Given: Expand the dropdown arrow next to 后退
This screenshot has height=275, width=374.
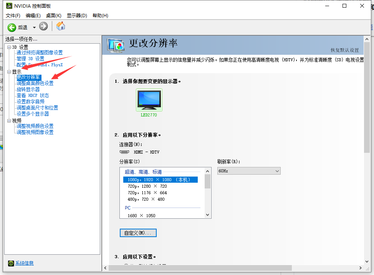Looking at the screenshot, I should (34, 27).
